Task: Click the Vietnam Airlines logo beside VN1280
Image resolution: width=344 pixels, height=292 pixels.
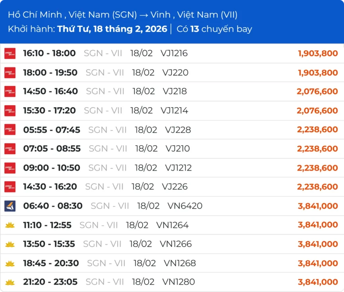Action: tap(10, 282)
